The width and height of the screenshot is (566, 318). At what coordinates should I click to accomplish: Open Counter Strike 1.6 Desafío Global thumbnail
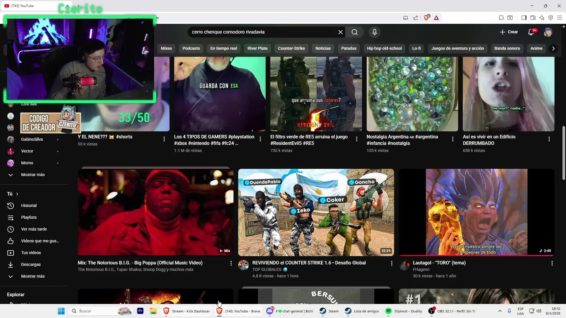click(x=316, y=212)
